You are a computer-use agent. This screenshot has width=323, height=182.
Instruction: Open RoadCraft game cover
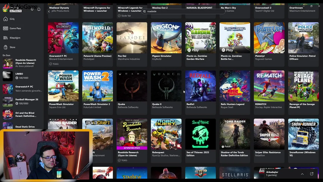coord(101,134)
